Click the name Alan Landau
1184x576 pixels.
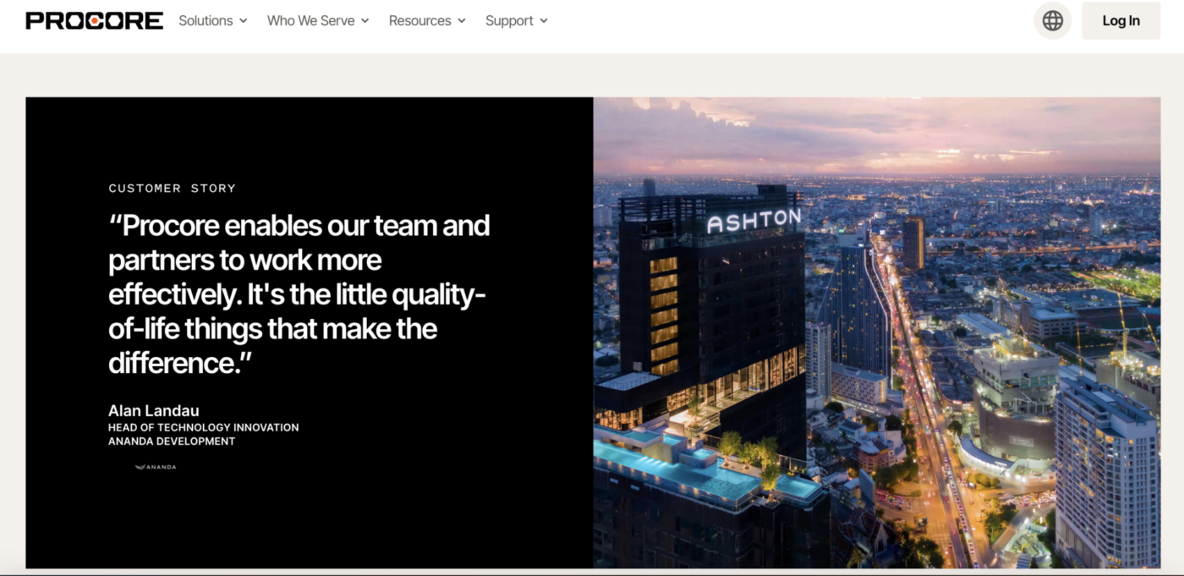click(x=154, y=411)
